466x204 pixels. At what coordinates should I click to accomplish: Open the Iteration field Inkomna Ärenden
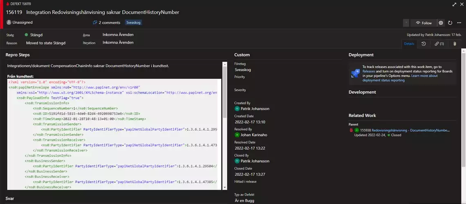point(118,42)
